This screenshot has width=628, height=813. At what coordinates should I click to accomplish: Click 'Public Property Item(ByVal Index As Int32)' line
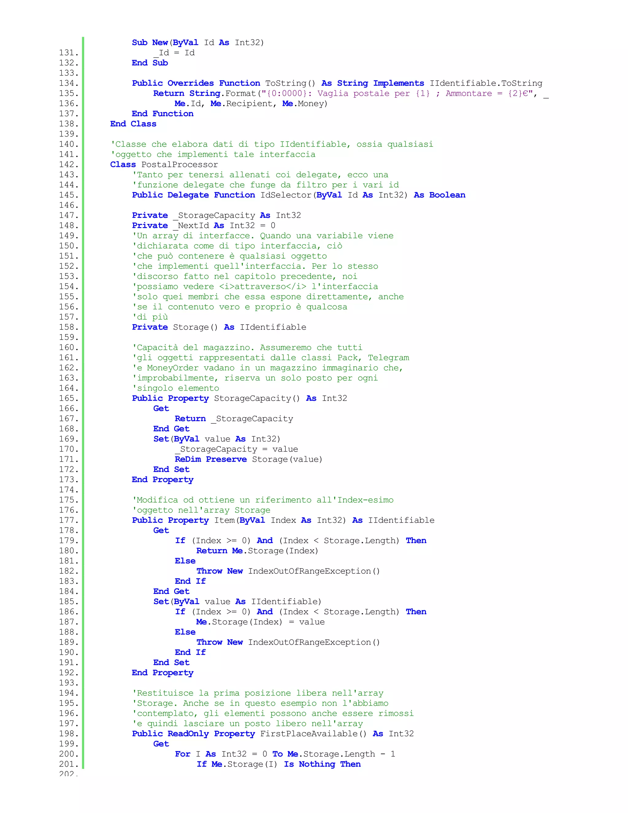pyautogui.click(x=283, y=520)
